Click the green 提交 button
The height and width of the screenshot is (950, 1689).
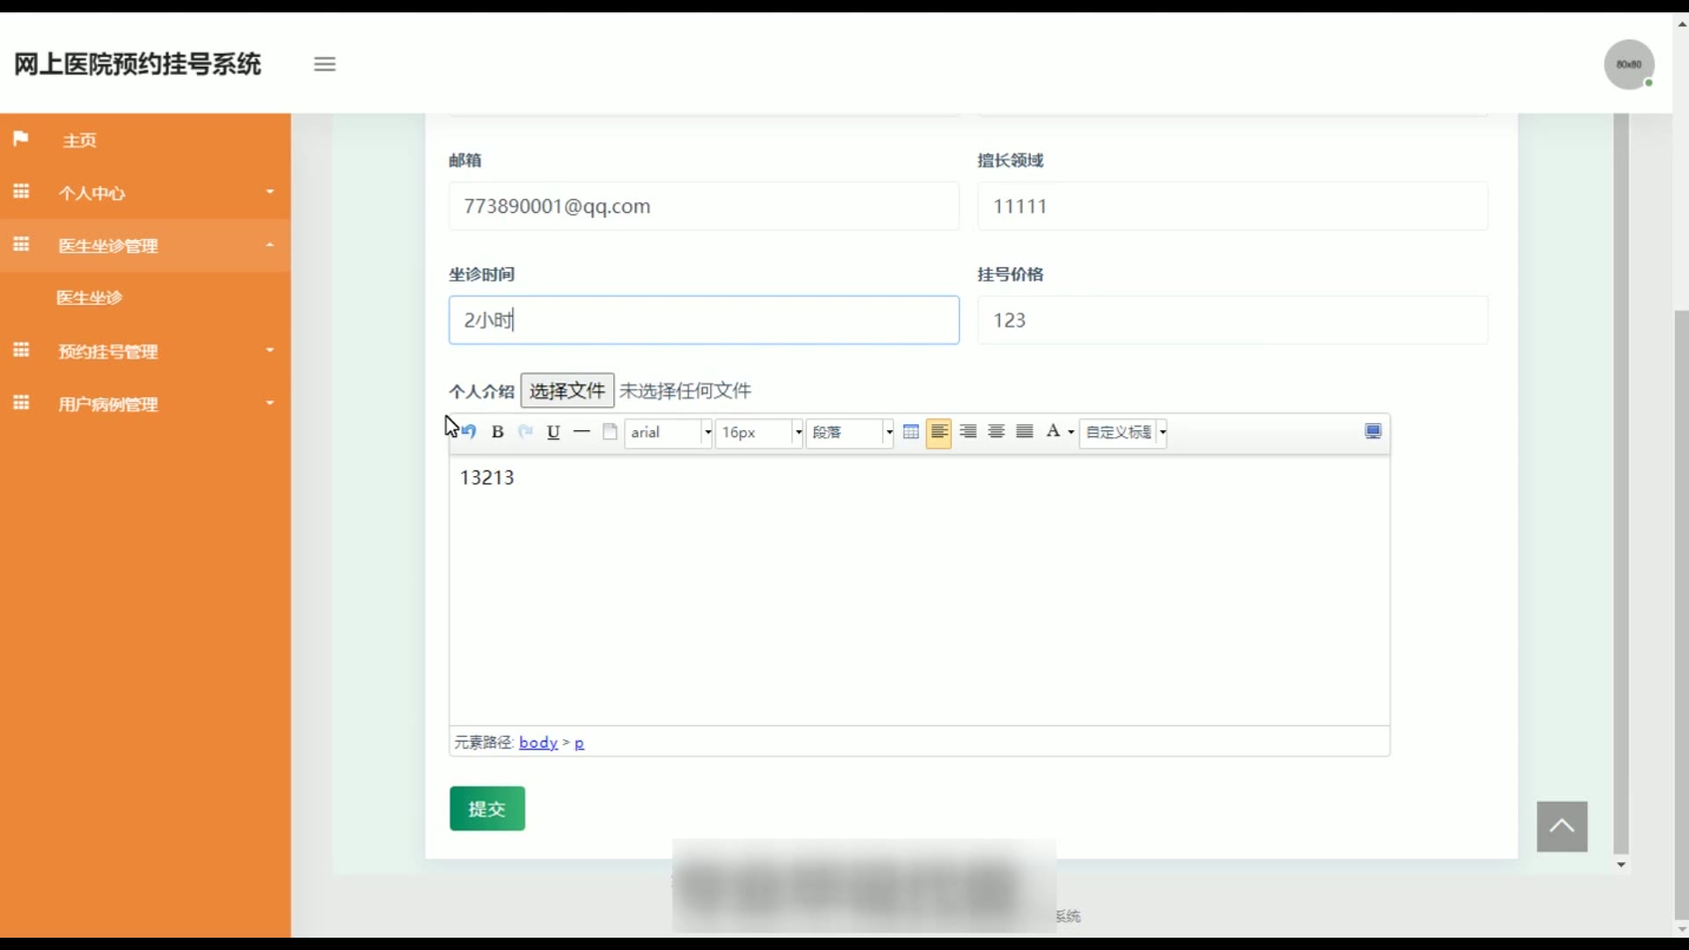(487, 808)
